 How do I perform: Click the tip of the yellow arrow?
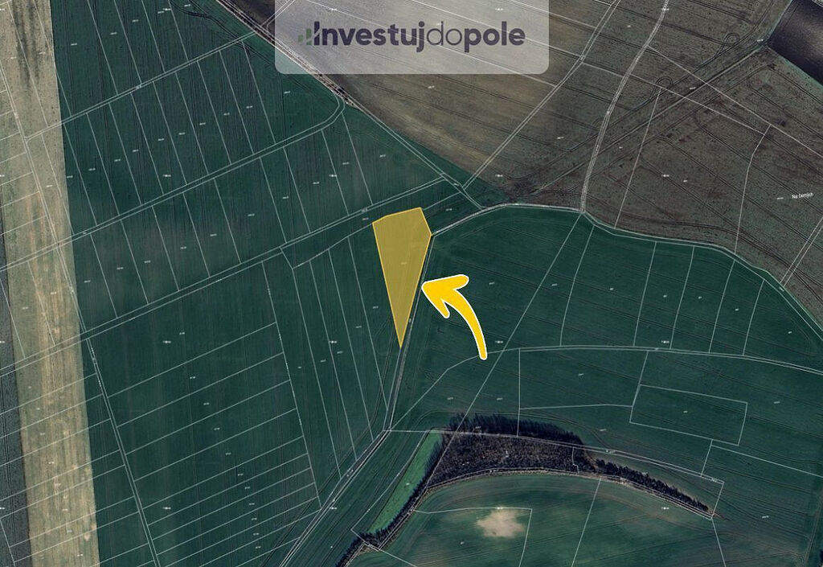click(424, 286)
